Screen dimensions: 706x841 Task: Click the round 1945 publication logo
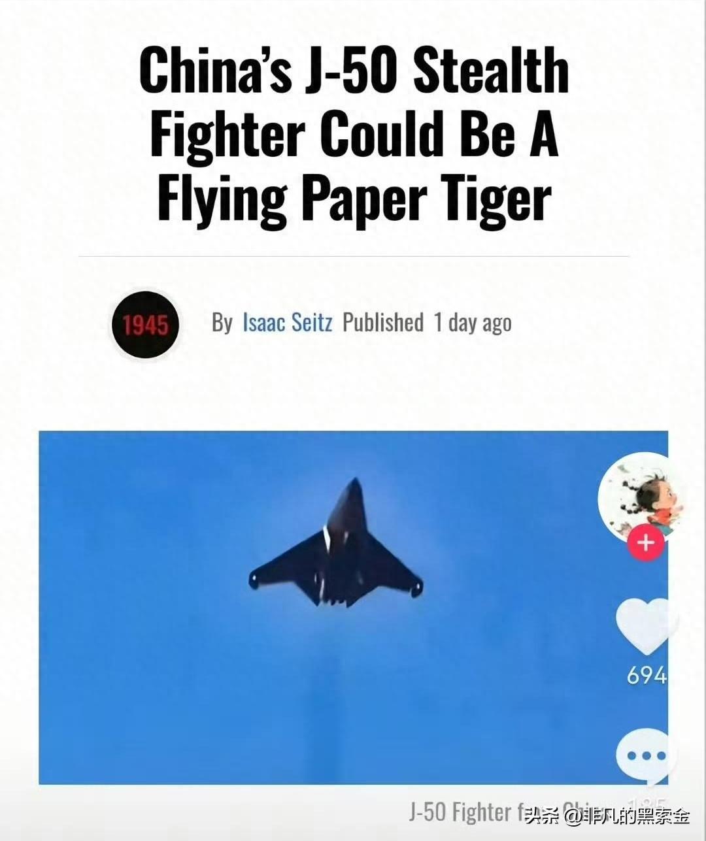(144, 325)
